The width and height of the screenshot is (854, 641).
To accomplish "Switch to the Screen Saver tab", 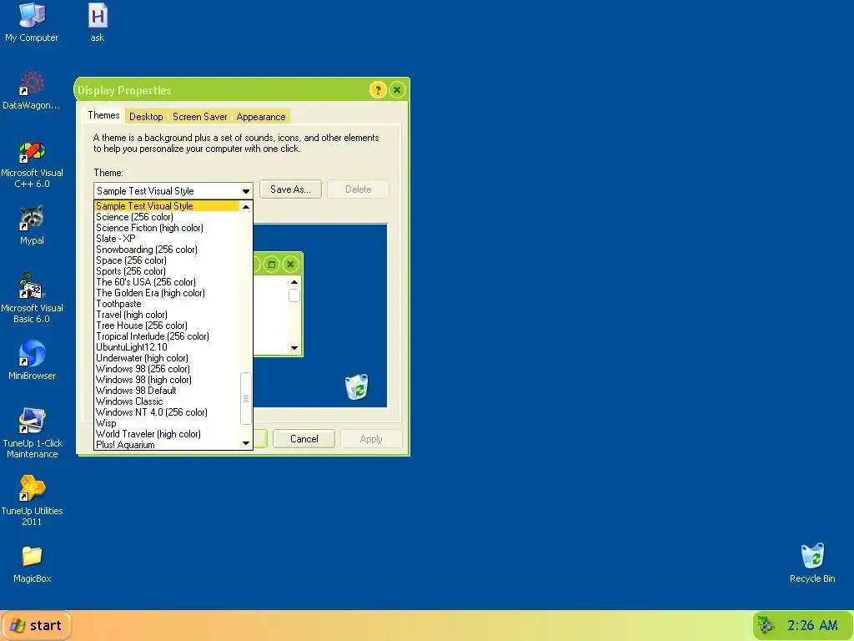I will [200, 117].
